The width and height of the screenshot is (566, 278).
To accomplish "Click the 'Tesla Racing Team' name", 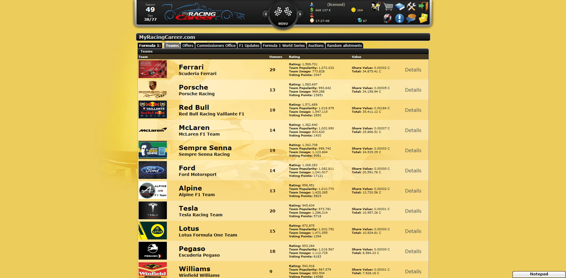I will coord(200,215).
